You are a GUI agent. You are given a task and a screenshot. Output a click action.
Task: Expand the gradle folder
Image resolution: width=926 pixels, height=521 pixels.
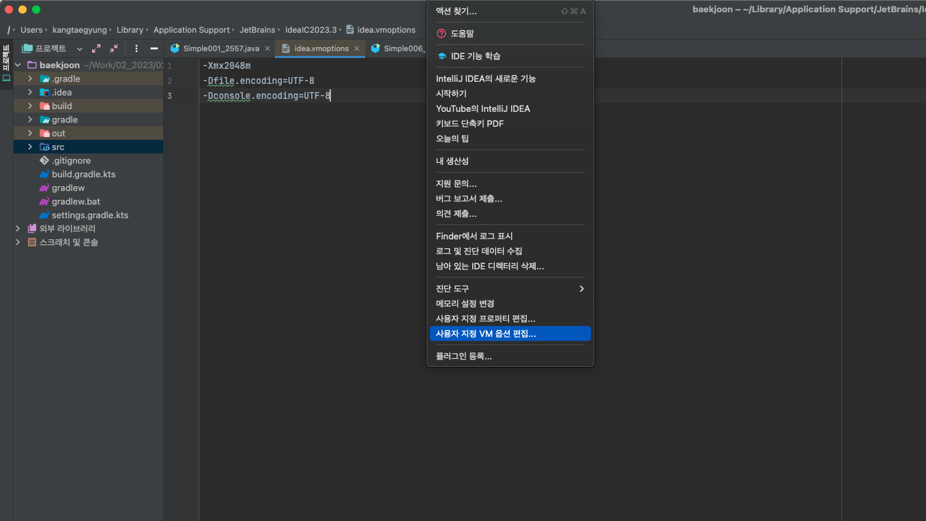pyautogui.click(x=30, y=119)
